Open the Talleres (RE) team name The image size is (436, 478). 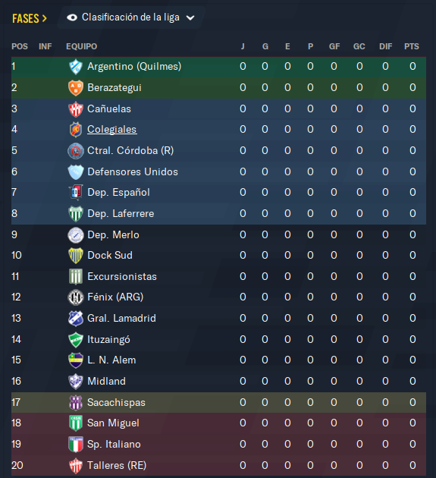pos(117,466)
